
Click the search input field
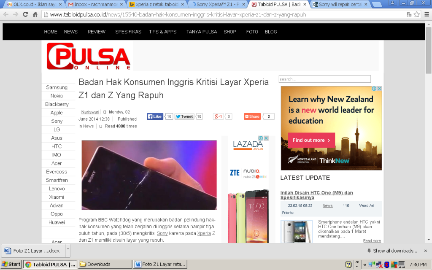[324, 79]
